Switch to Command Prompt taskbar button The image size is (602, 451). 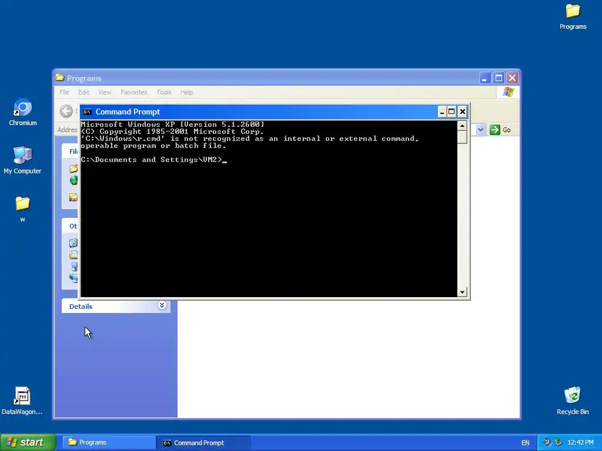coord(203,443)
